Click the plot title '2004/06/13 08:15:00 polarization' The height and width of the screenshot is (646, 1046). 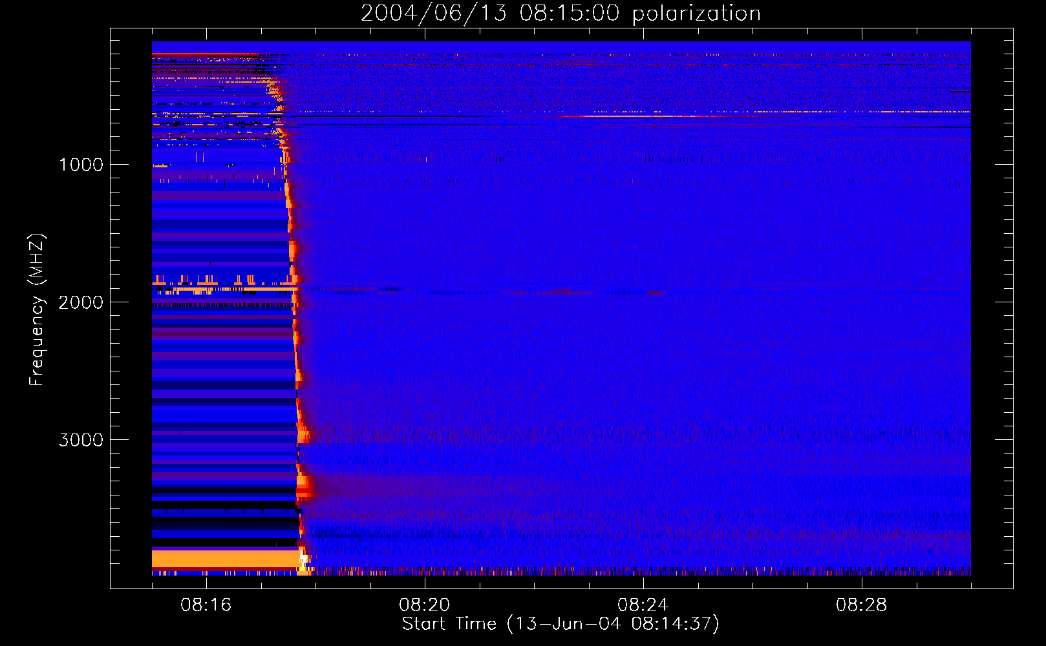560,14
